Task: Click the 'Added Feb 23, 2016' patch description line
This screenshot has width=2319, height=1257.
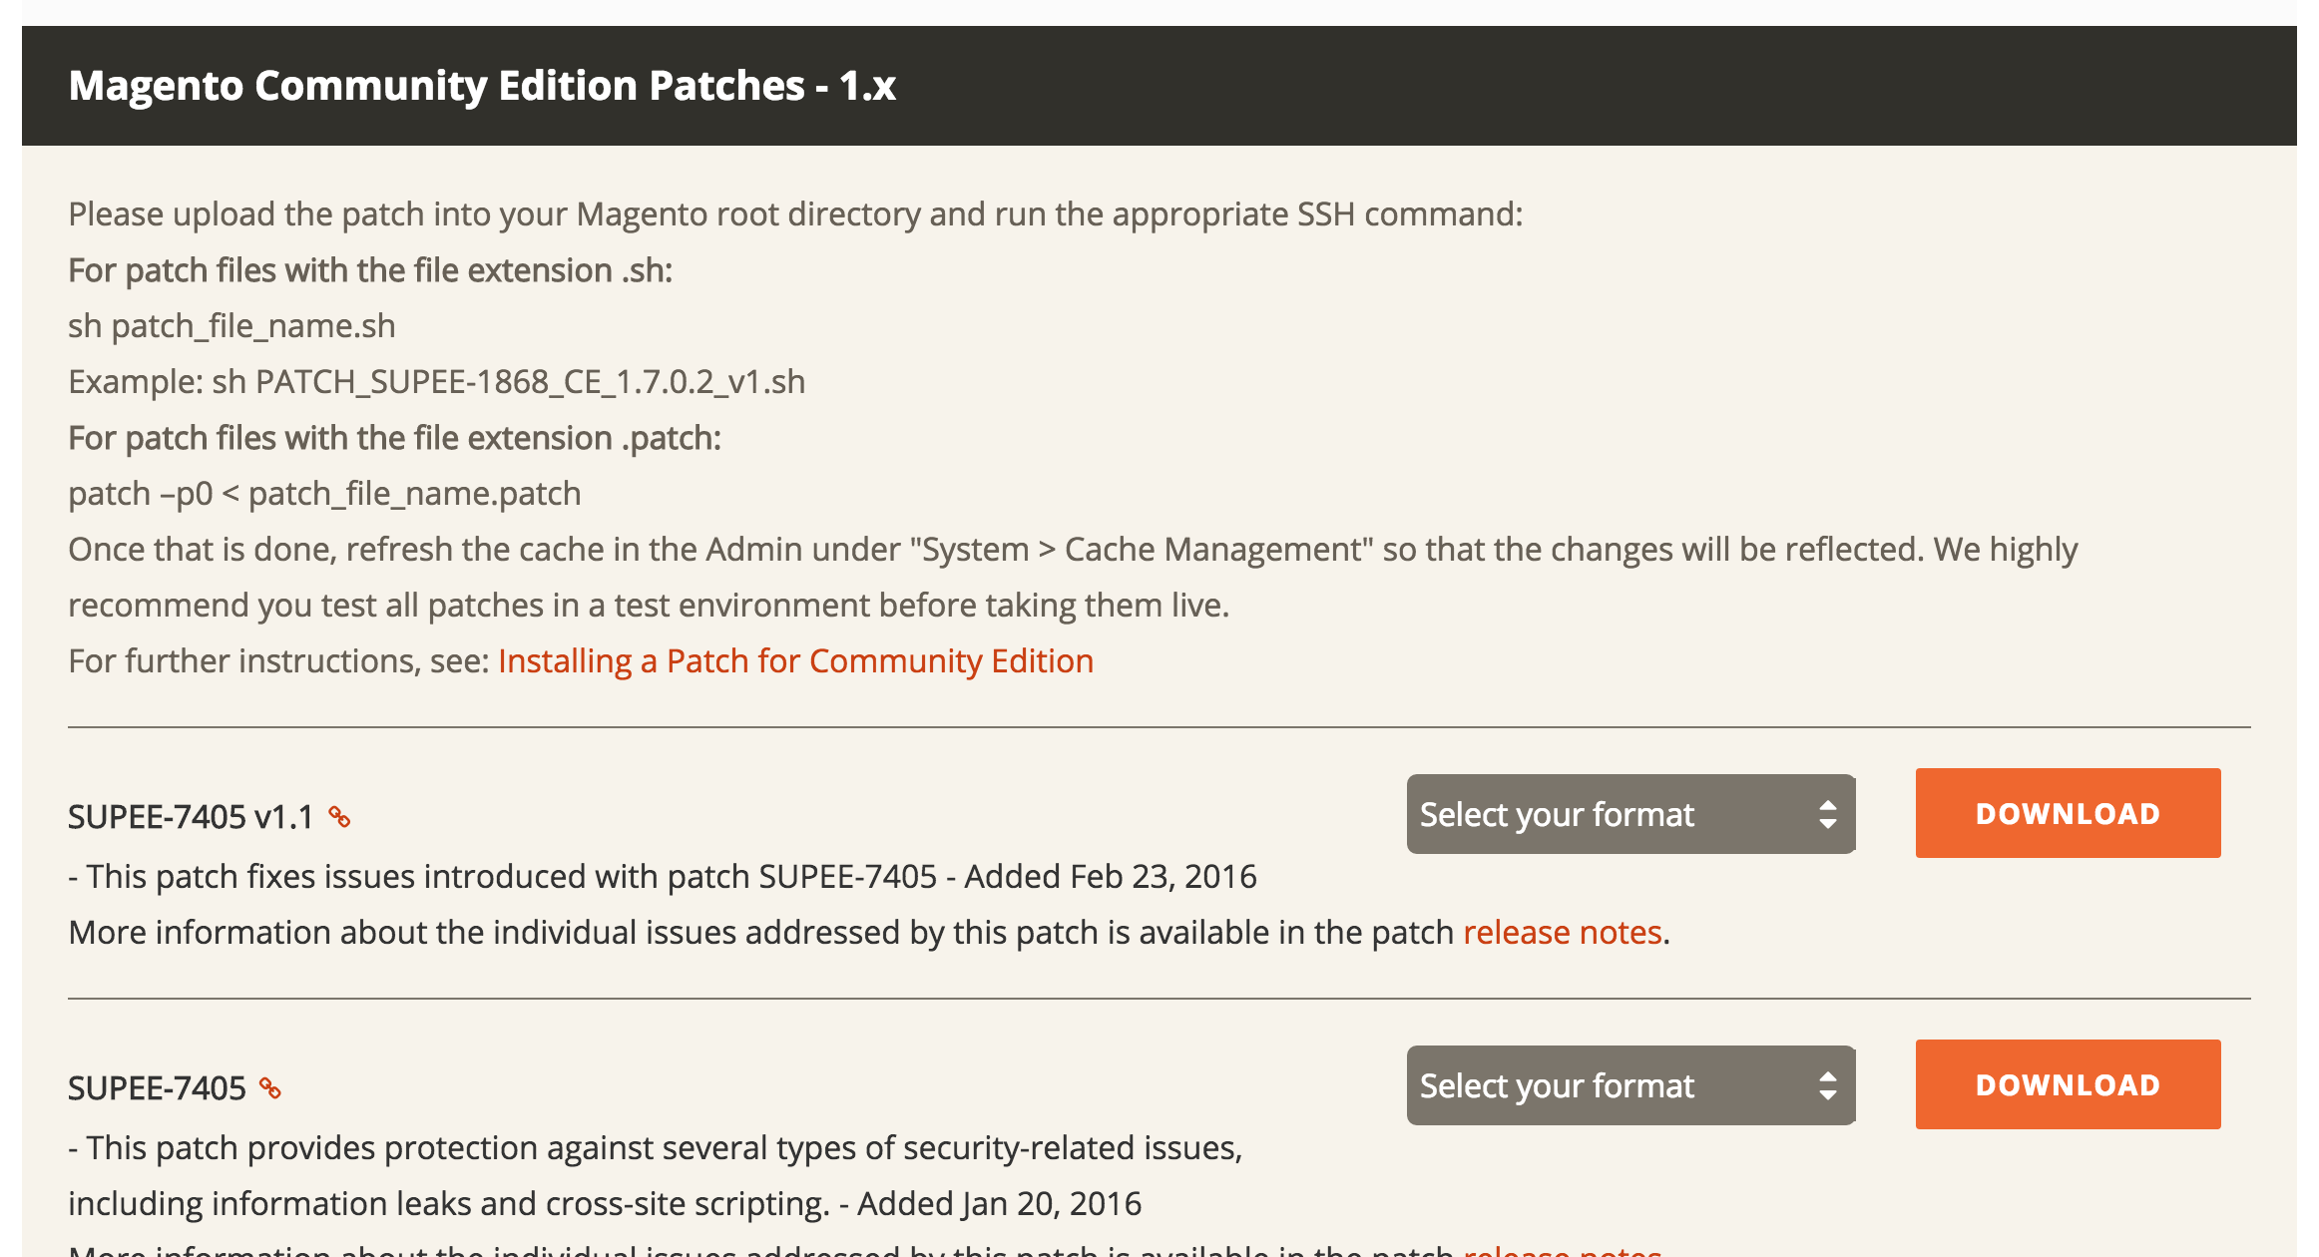Action: point(662,877)
